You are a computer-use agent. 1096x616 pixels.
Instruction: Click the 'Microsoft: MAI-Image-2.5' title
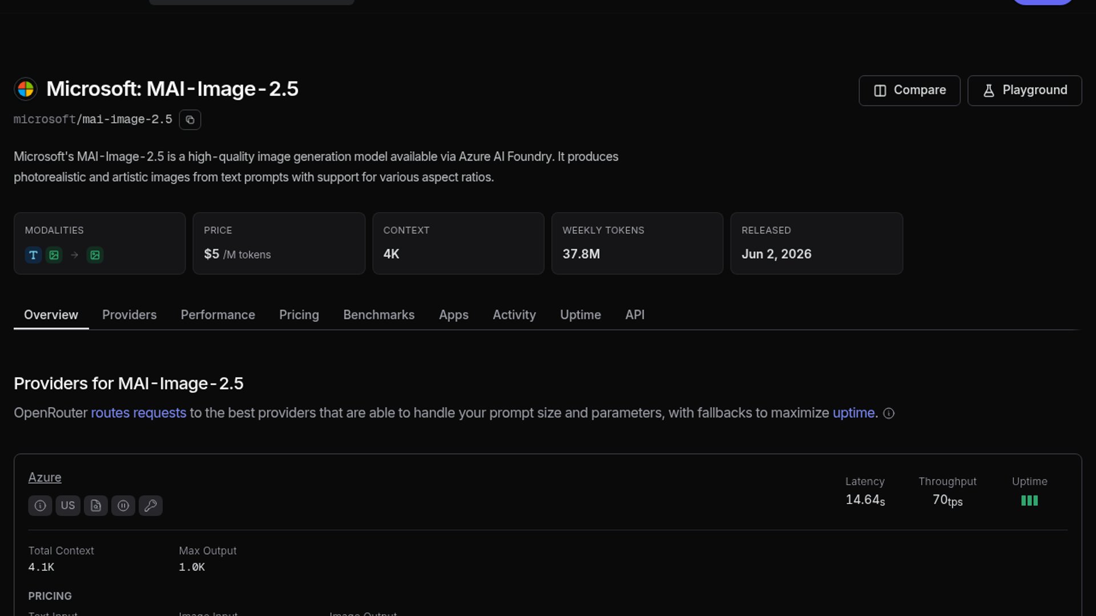pos(172,89)
